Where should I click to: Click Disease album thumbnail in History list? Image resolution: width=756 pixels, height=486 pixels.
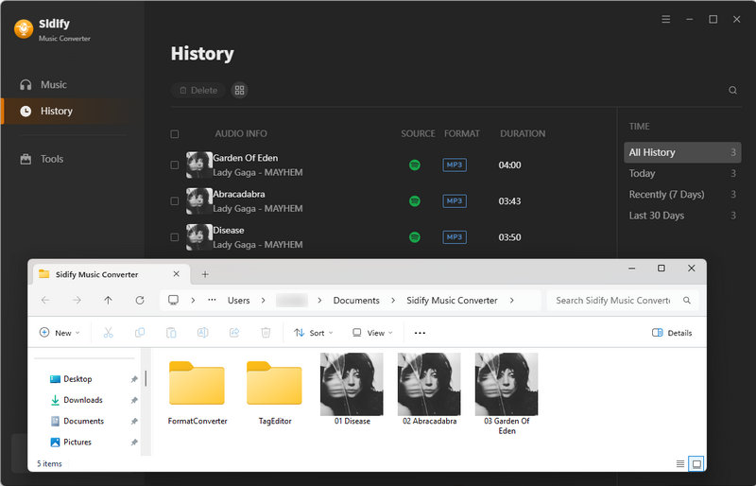(199, 237)
